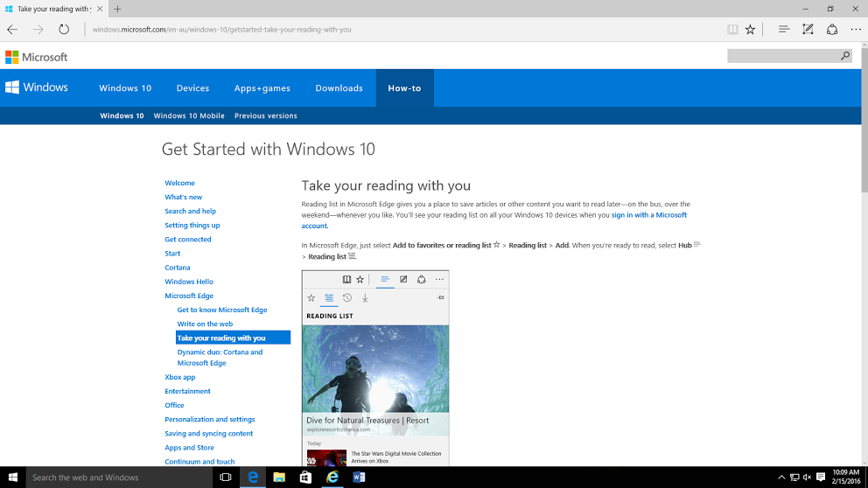Open Reading view book icon in address bar
The height and width of the screenshot is (488, 868).
(732, 29)
